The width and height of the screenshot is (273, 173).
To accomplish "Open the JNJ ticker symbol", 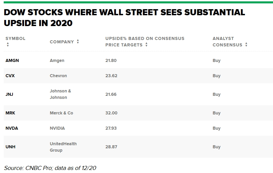I will point(9,94).
